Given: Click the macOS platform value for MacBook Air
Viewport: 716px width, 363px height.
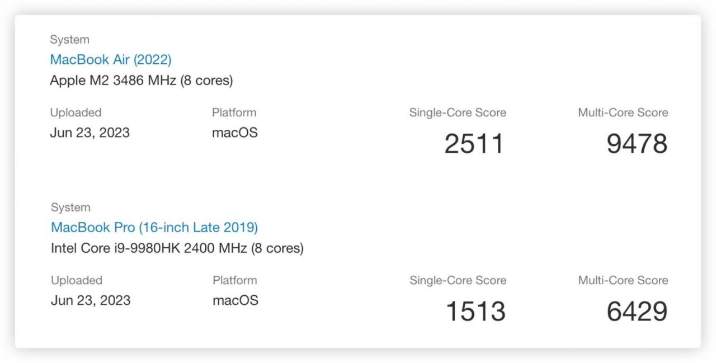Looking at the screenshot, I should (234, 133).
